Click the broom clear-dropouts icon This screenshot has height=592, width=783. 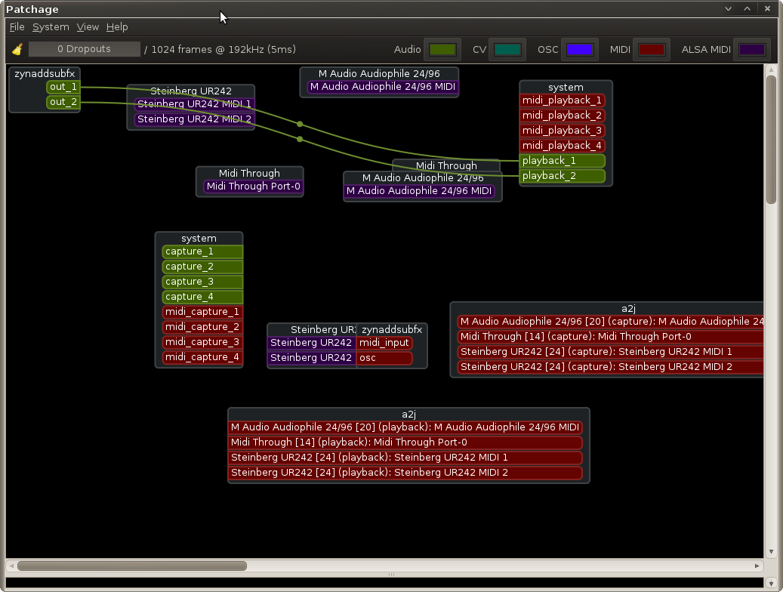click(x=17, y=50)
